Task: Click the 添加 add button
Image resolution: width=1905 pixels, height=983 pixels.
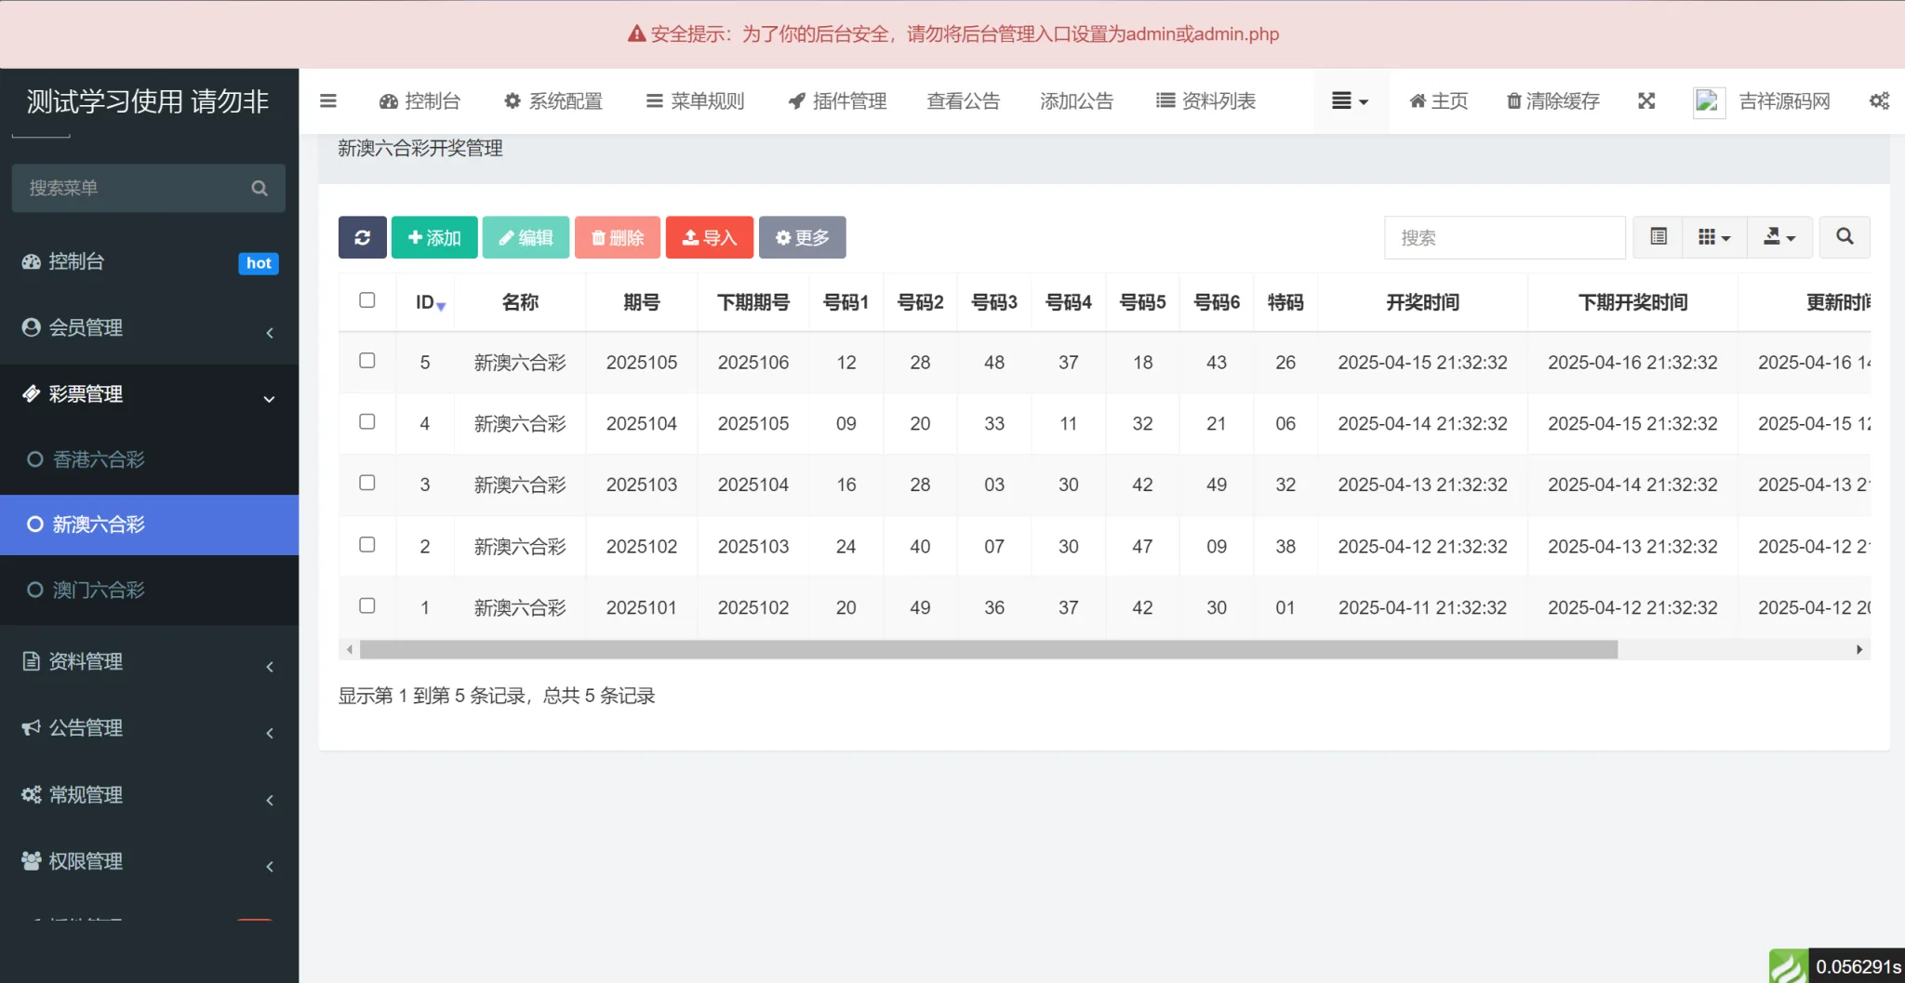Action: pos(433,237)
